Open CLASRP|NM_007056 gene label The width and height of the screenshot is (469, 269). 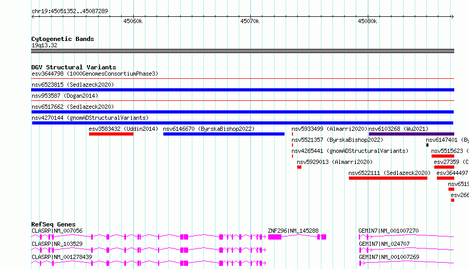(x=57, y=231)
